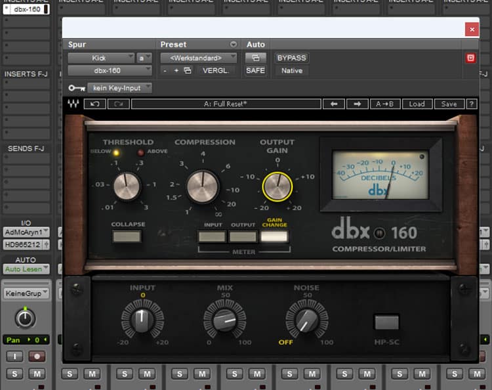This screenshot has width=492, height=390.
Task: Set meter to INPUT
Action: pos(212,236)
